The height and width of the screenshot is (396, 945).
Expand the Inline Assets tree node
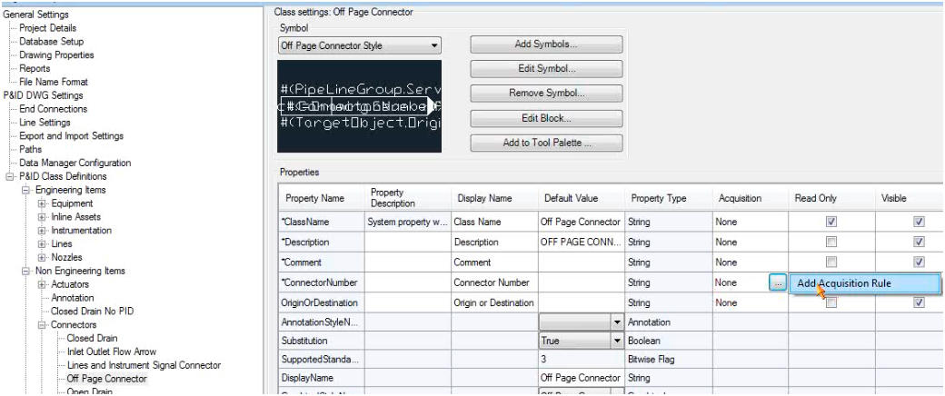tap(42, 217)
